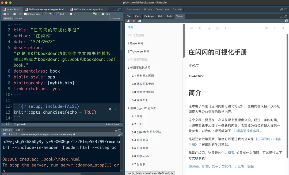The width and height of the screenshot is (289, 175).
Task: Switch to the Files tab
Action: coord(129,16)
